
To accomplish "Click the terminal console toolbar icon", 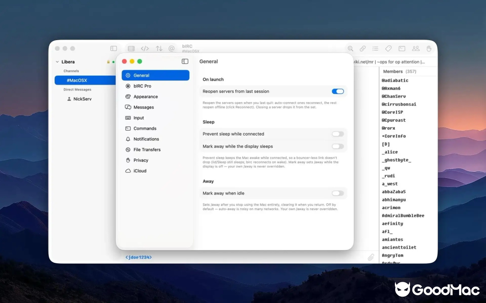I will click(402, 48).
